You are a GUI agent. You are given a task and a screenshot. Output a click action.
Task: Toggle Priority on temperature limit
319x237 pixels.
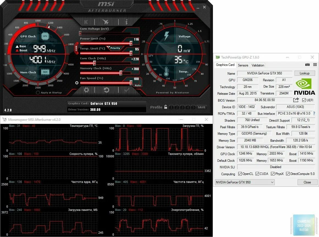(x=115, y=48)
